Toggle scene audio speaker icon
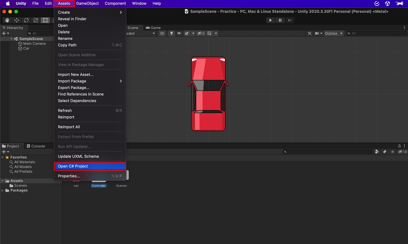 179,33
